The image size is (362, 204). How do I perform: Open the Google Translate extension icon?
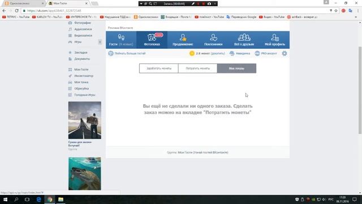coord(351,11)
